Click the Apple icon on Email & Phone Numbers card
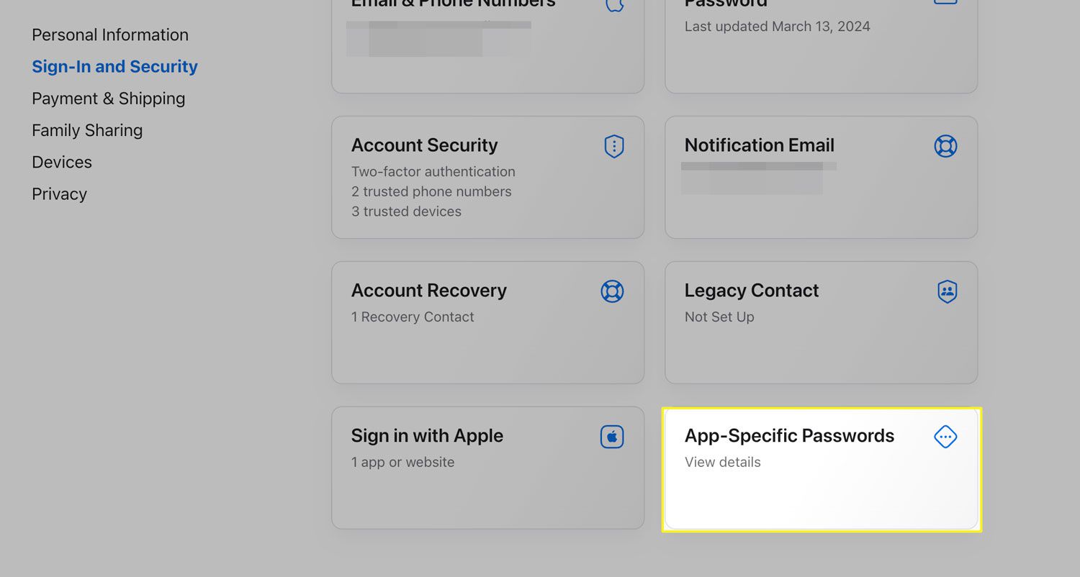1080x577 pixels. pos(613,6)
